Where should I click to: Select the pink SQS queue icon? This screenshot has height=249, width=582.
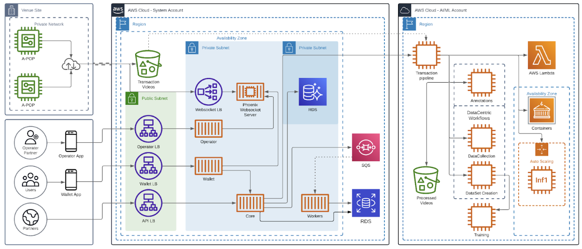tap(366, 148)
